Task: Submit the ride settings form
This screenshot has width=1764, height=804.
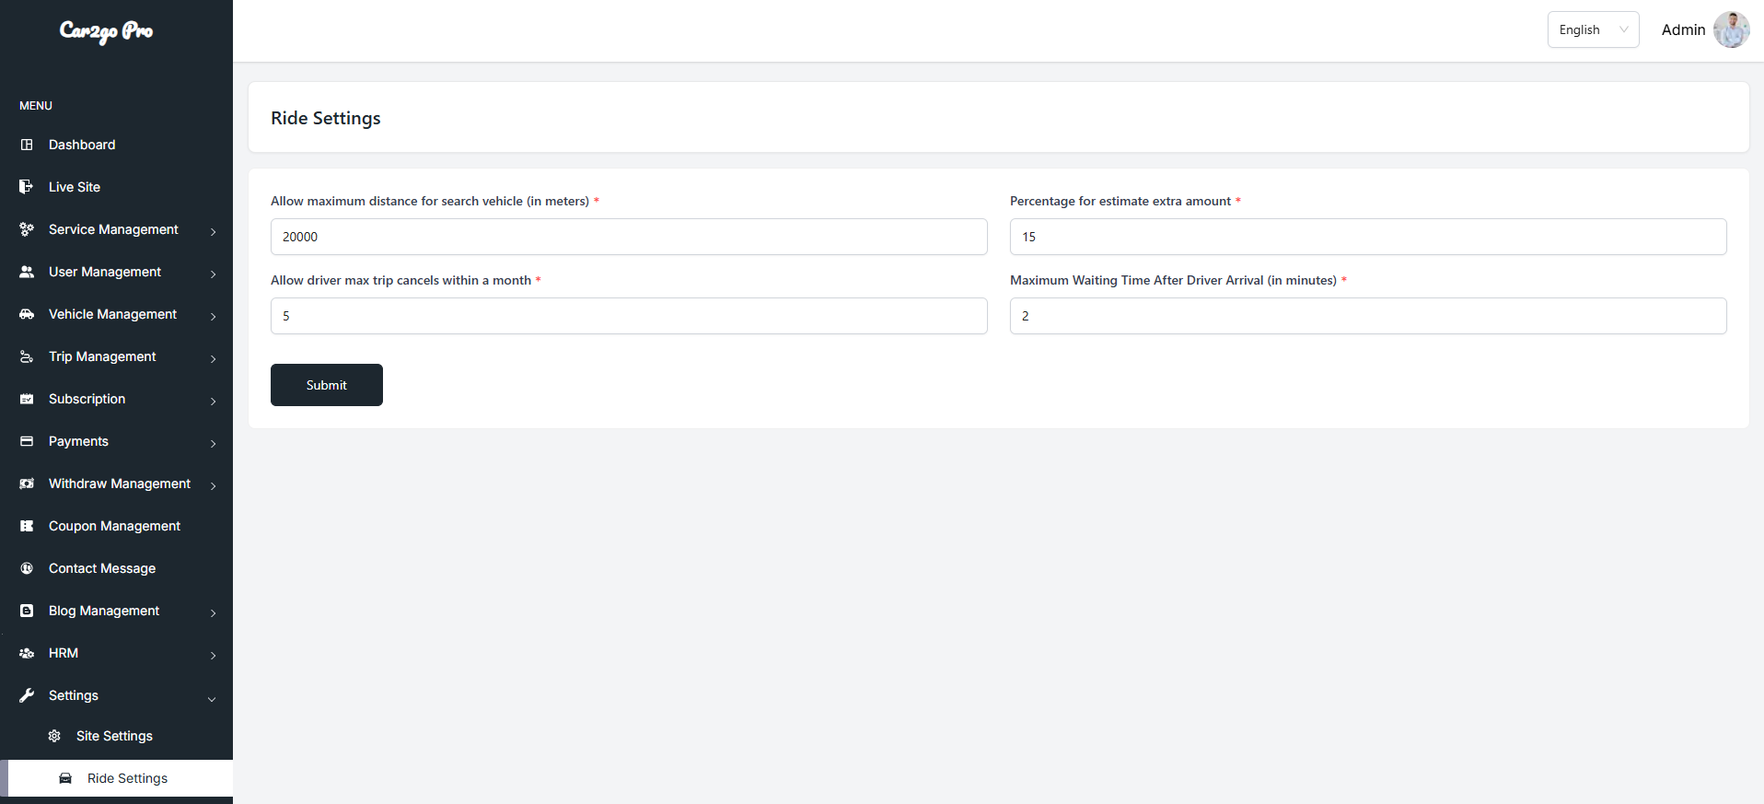Action: 327,385
